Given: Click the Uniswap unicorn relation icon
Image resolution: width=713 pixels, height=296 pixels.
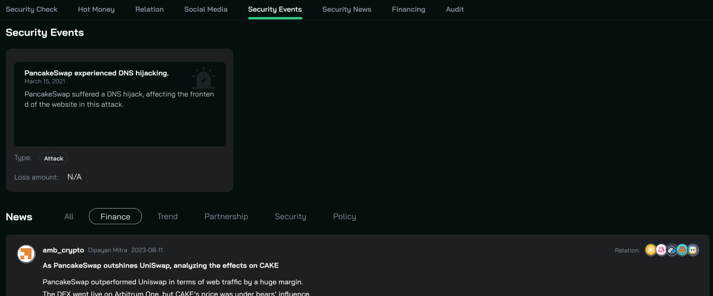Looking at the screenshot, I should [x=661, y=250].
